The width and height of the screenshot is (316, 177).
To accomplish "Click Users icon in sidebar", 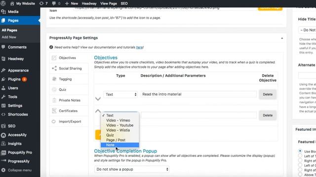I will tap(3, 88).
